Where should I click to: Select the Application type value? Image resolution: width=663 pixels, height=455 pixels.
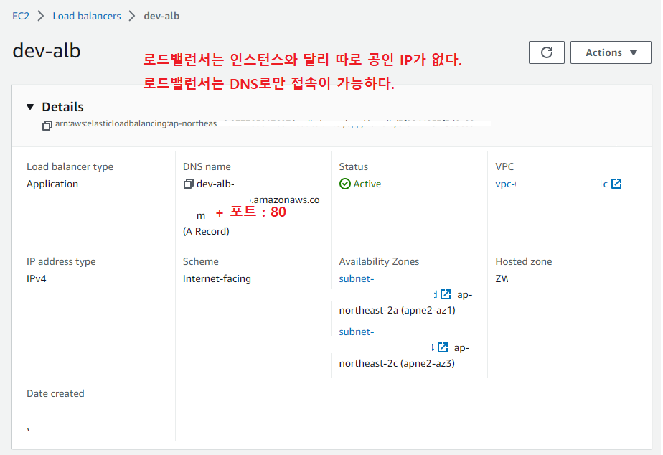52,184
